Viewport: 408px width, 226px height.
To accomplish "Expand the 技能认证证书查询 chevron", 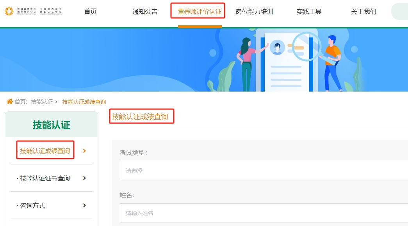I will 84,178.
